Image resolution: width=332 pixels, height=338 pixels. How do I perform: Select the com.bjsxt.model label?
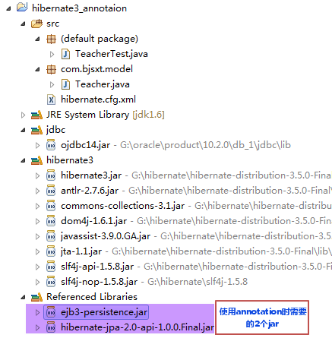pos(96,69)
